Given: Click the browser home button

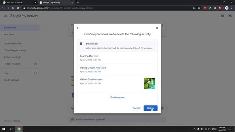Looking at the screenshot, I should click(18, 8).
